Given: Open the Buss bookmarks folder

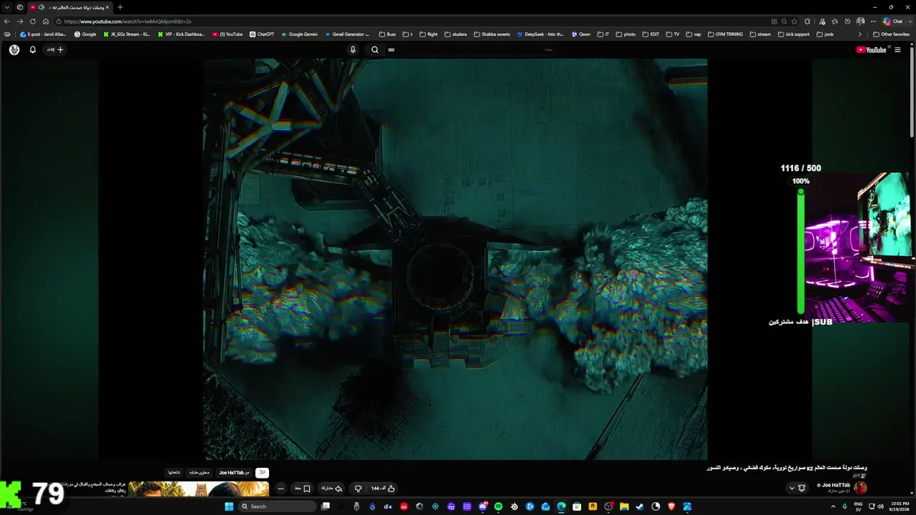Looking at the screenshot, I should [x=387, y=34].
